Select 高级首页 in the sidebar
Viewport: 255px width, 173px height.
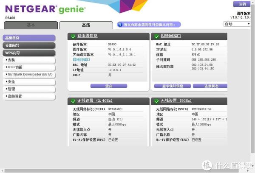[29, 38]
